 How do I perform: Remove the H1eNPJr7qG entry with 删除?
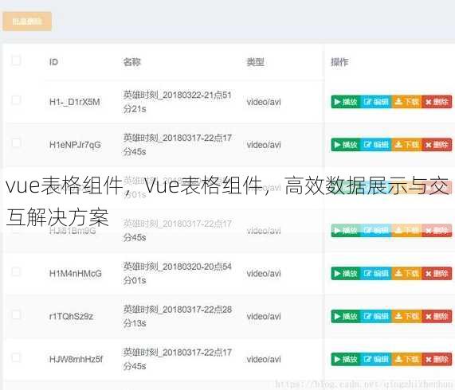pos(437,145)
